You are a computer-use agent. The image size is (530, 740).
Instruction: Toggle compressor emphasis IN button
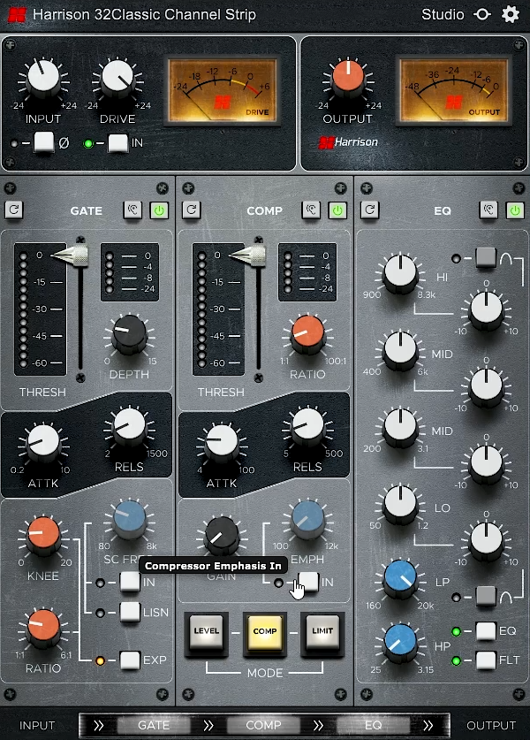[308, 582]
